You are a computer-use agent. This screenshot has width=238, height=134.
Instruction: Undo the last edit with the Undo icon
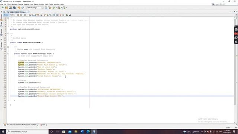coord(19,8)
